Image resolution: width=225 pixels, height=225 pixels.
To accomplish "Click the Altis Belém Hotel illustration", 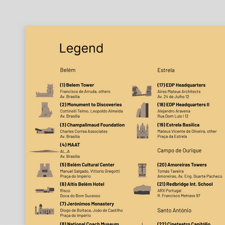I will (45, 190).
